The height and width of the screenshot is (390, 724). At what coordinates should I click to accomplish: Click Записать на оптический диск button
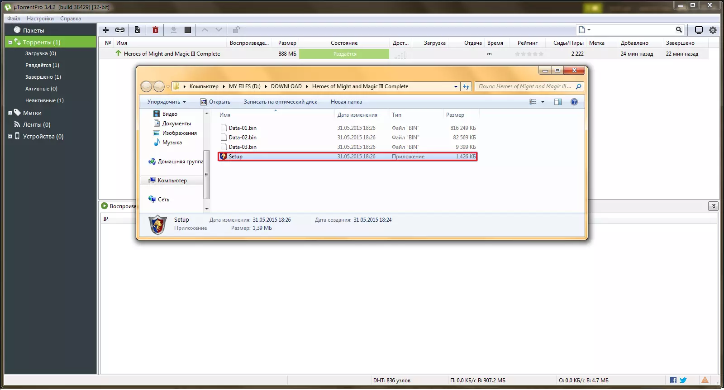click(281, 102)
